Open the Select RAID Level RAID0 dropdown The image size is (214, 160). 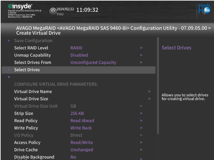coord(76,48)
